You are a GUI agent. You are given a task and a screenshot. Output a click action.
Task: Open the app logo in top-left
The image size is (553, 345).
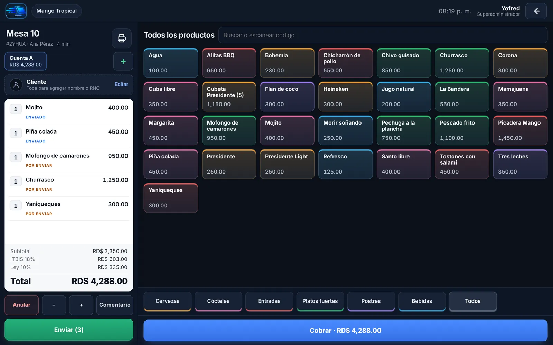[x=16, y=11]
